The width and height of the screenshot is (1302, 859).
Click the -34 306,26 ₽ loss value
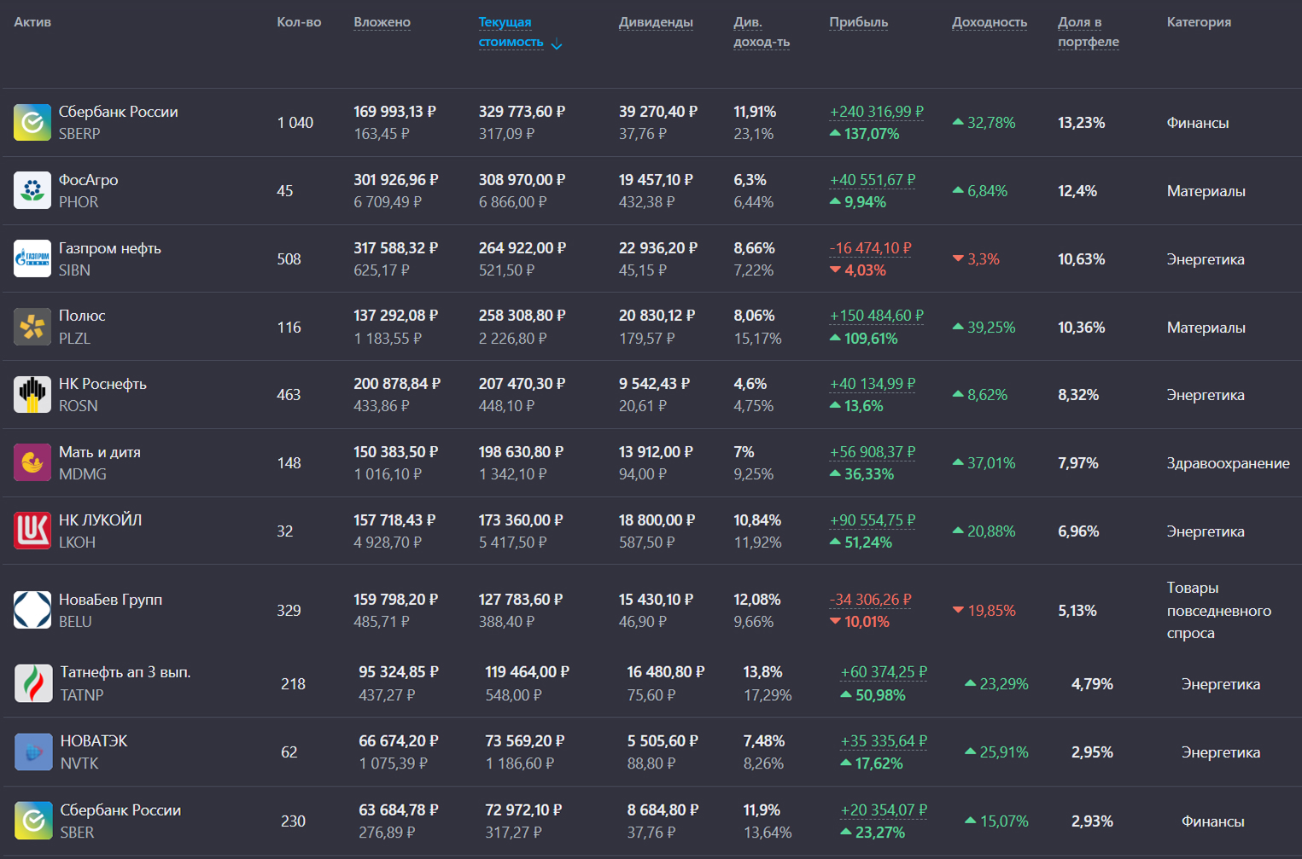pos(870,600)
